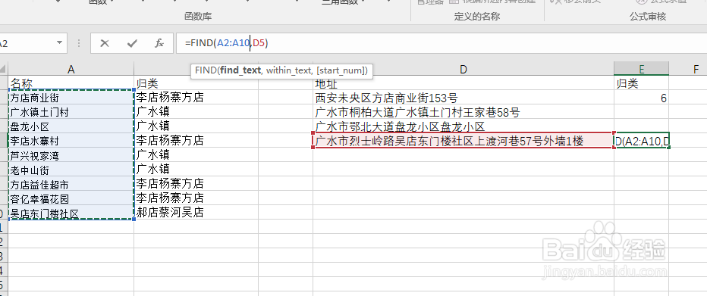Viewport: 707px width, 296px height.
Task: Select address 广水市鄂北大道盘龙小区盘龙小区
Action: pos(463,126)
